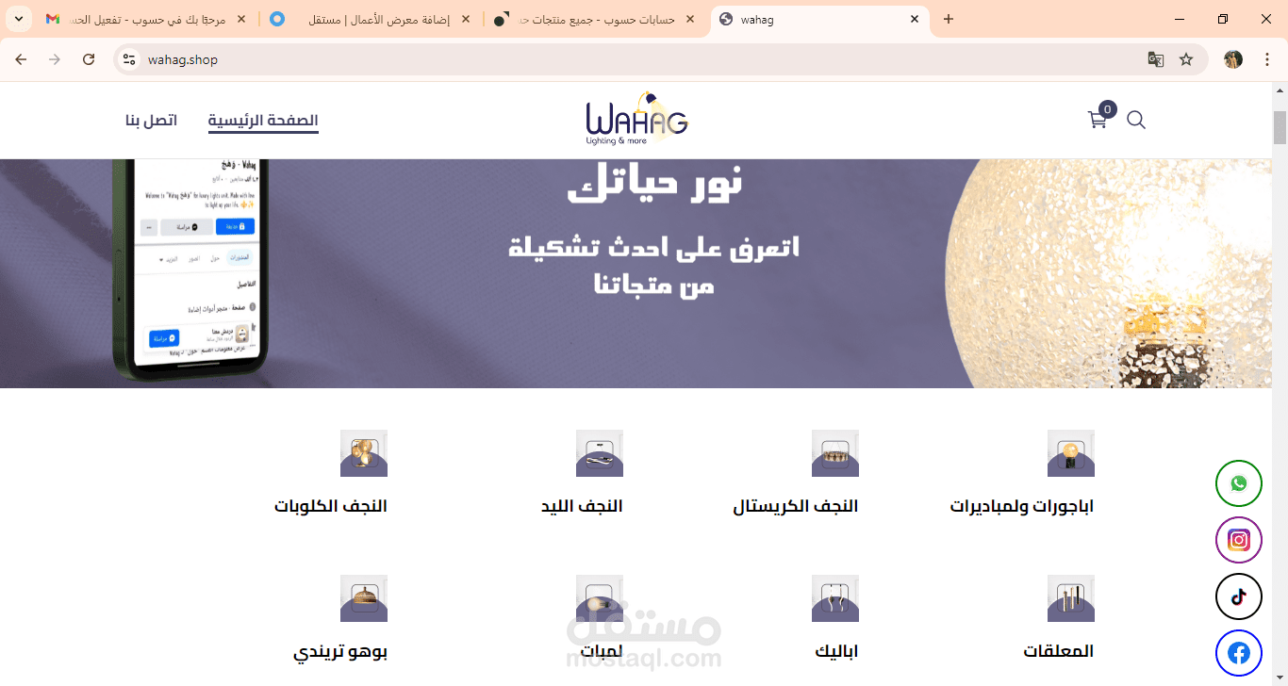Image resolution: width=1288 pixels, height=686 pixels.
Task: Close the حسابات حسوب tab
Action: 690,19
